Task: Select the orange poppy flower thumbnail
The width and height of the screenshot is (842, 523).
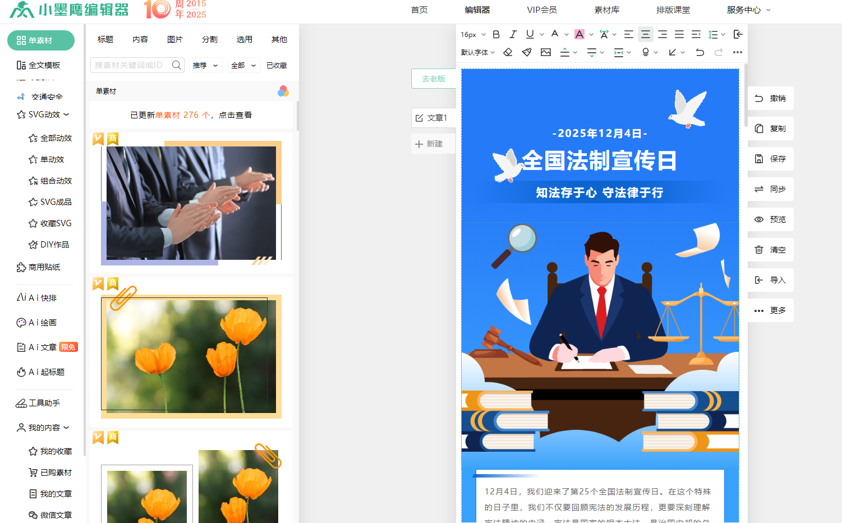Action: point(191,356)
